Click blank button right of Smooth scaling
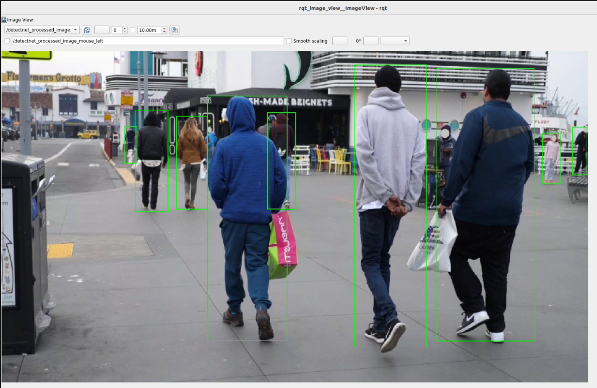 click(339, 41)
